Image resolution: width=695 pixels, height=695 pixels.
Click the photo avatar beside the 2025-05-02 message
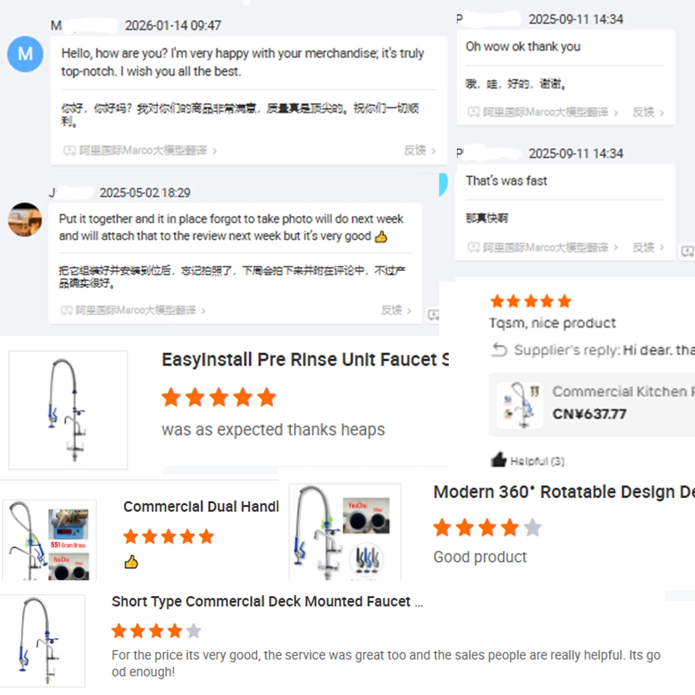tap(25, 220)
